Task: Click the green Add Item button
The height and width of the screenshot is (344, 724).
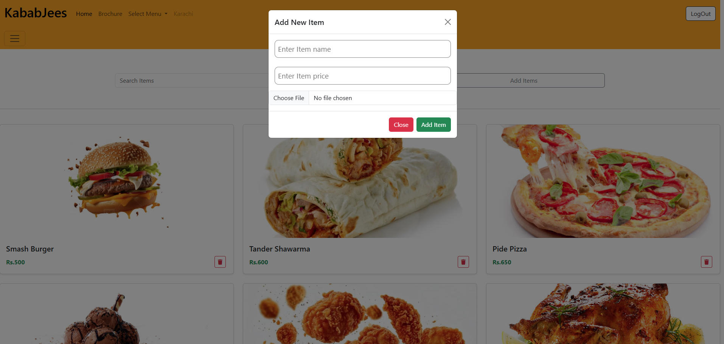Action: 433,125
